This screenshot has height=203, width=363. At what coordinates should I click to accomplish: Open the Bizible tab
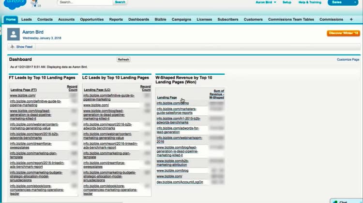[x=160, y=20]
